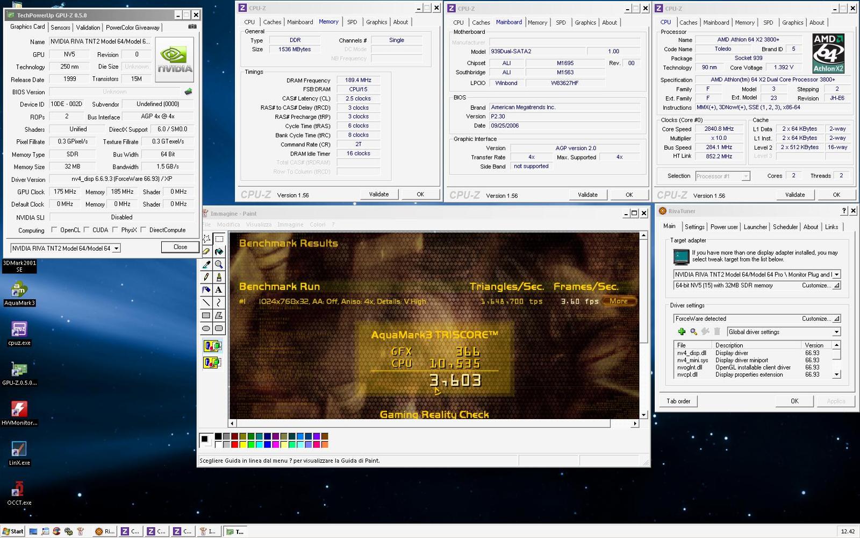Click OK in the CPU-Z Mainboard window

[629, 195]
